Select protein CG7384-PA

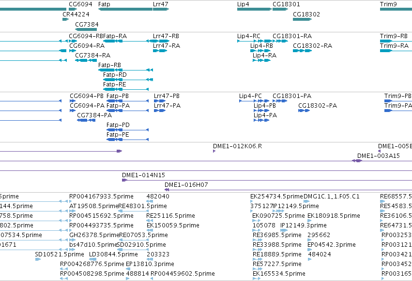pyautogui.click(x=86, y=120)
